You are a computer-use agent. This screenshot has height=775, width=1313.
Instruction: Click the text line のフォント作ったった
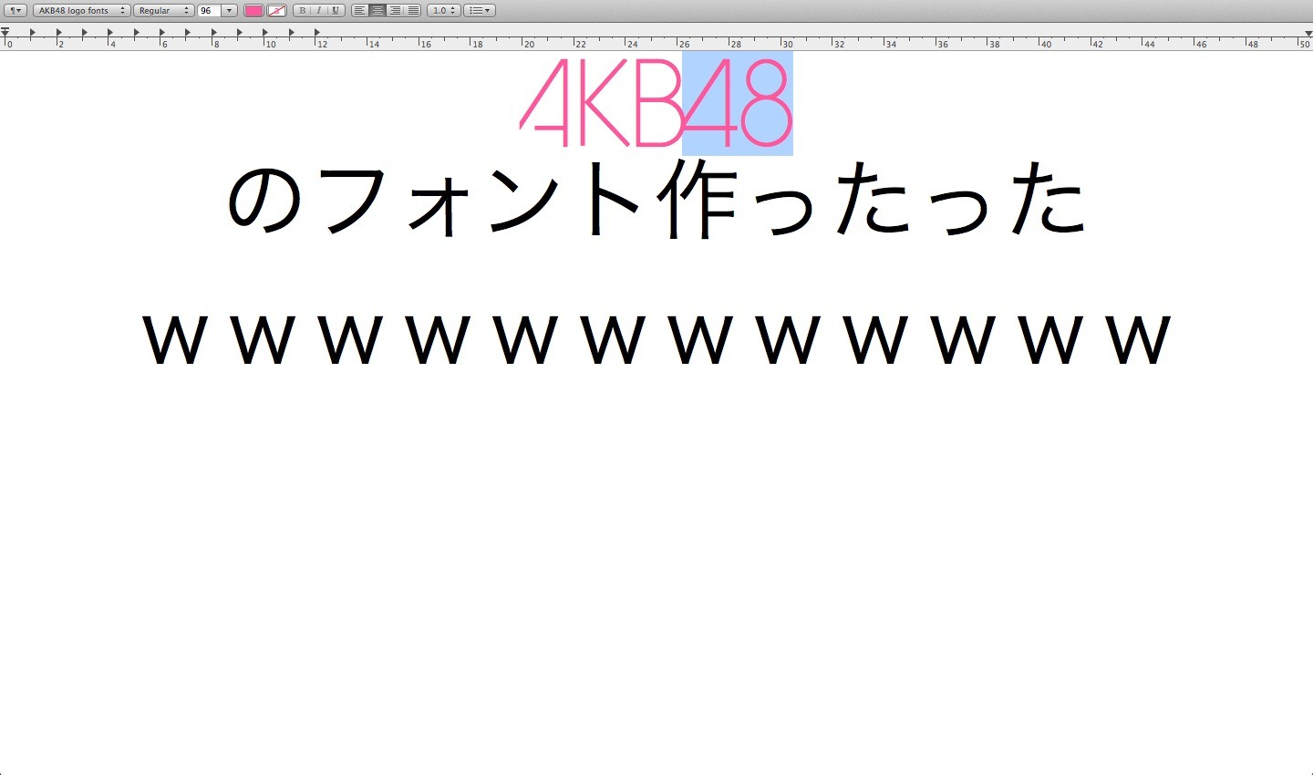(656, 199)
